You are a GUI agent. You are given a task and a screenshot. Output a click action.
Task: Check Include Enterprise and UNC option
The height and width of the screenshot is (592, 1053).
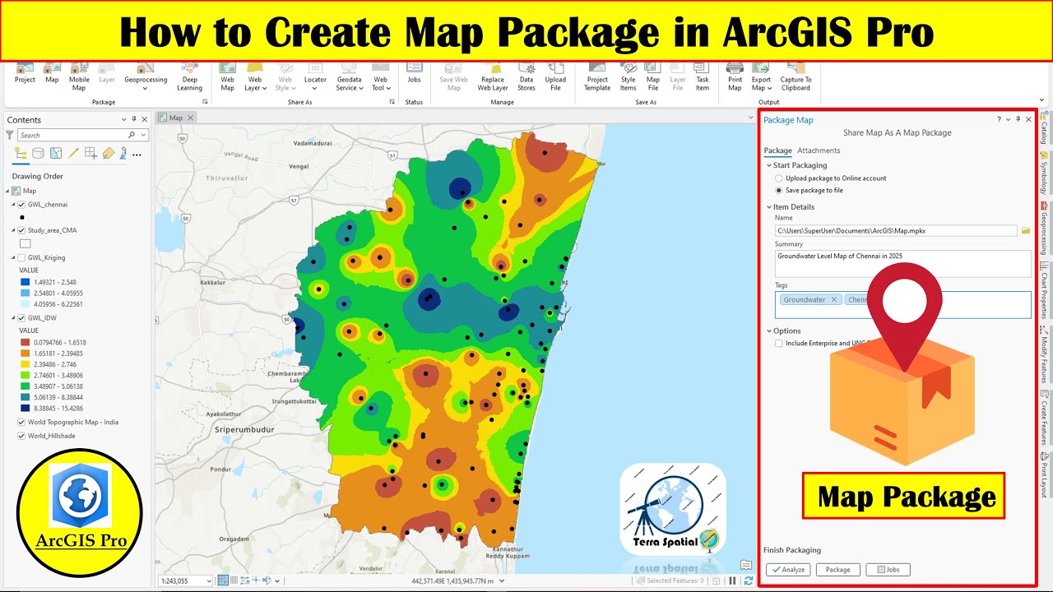(x=779, y=343)
